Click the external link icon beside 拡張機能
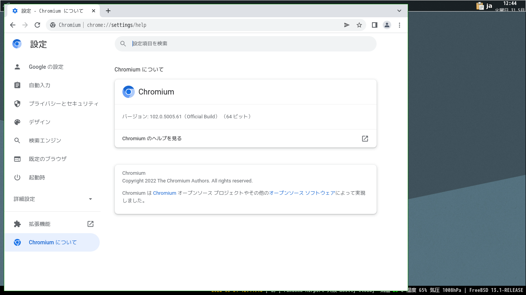 point(90,224)
